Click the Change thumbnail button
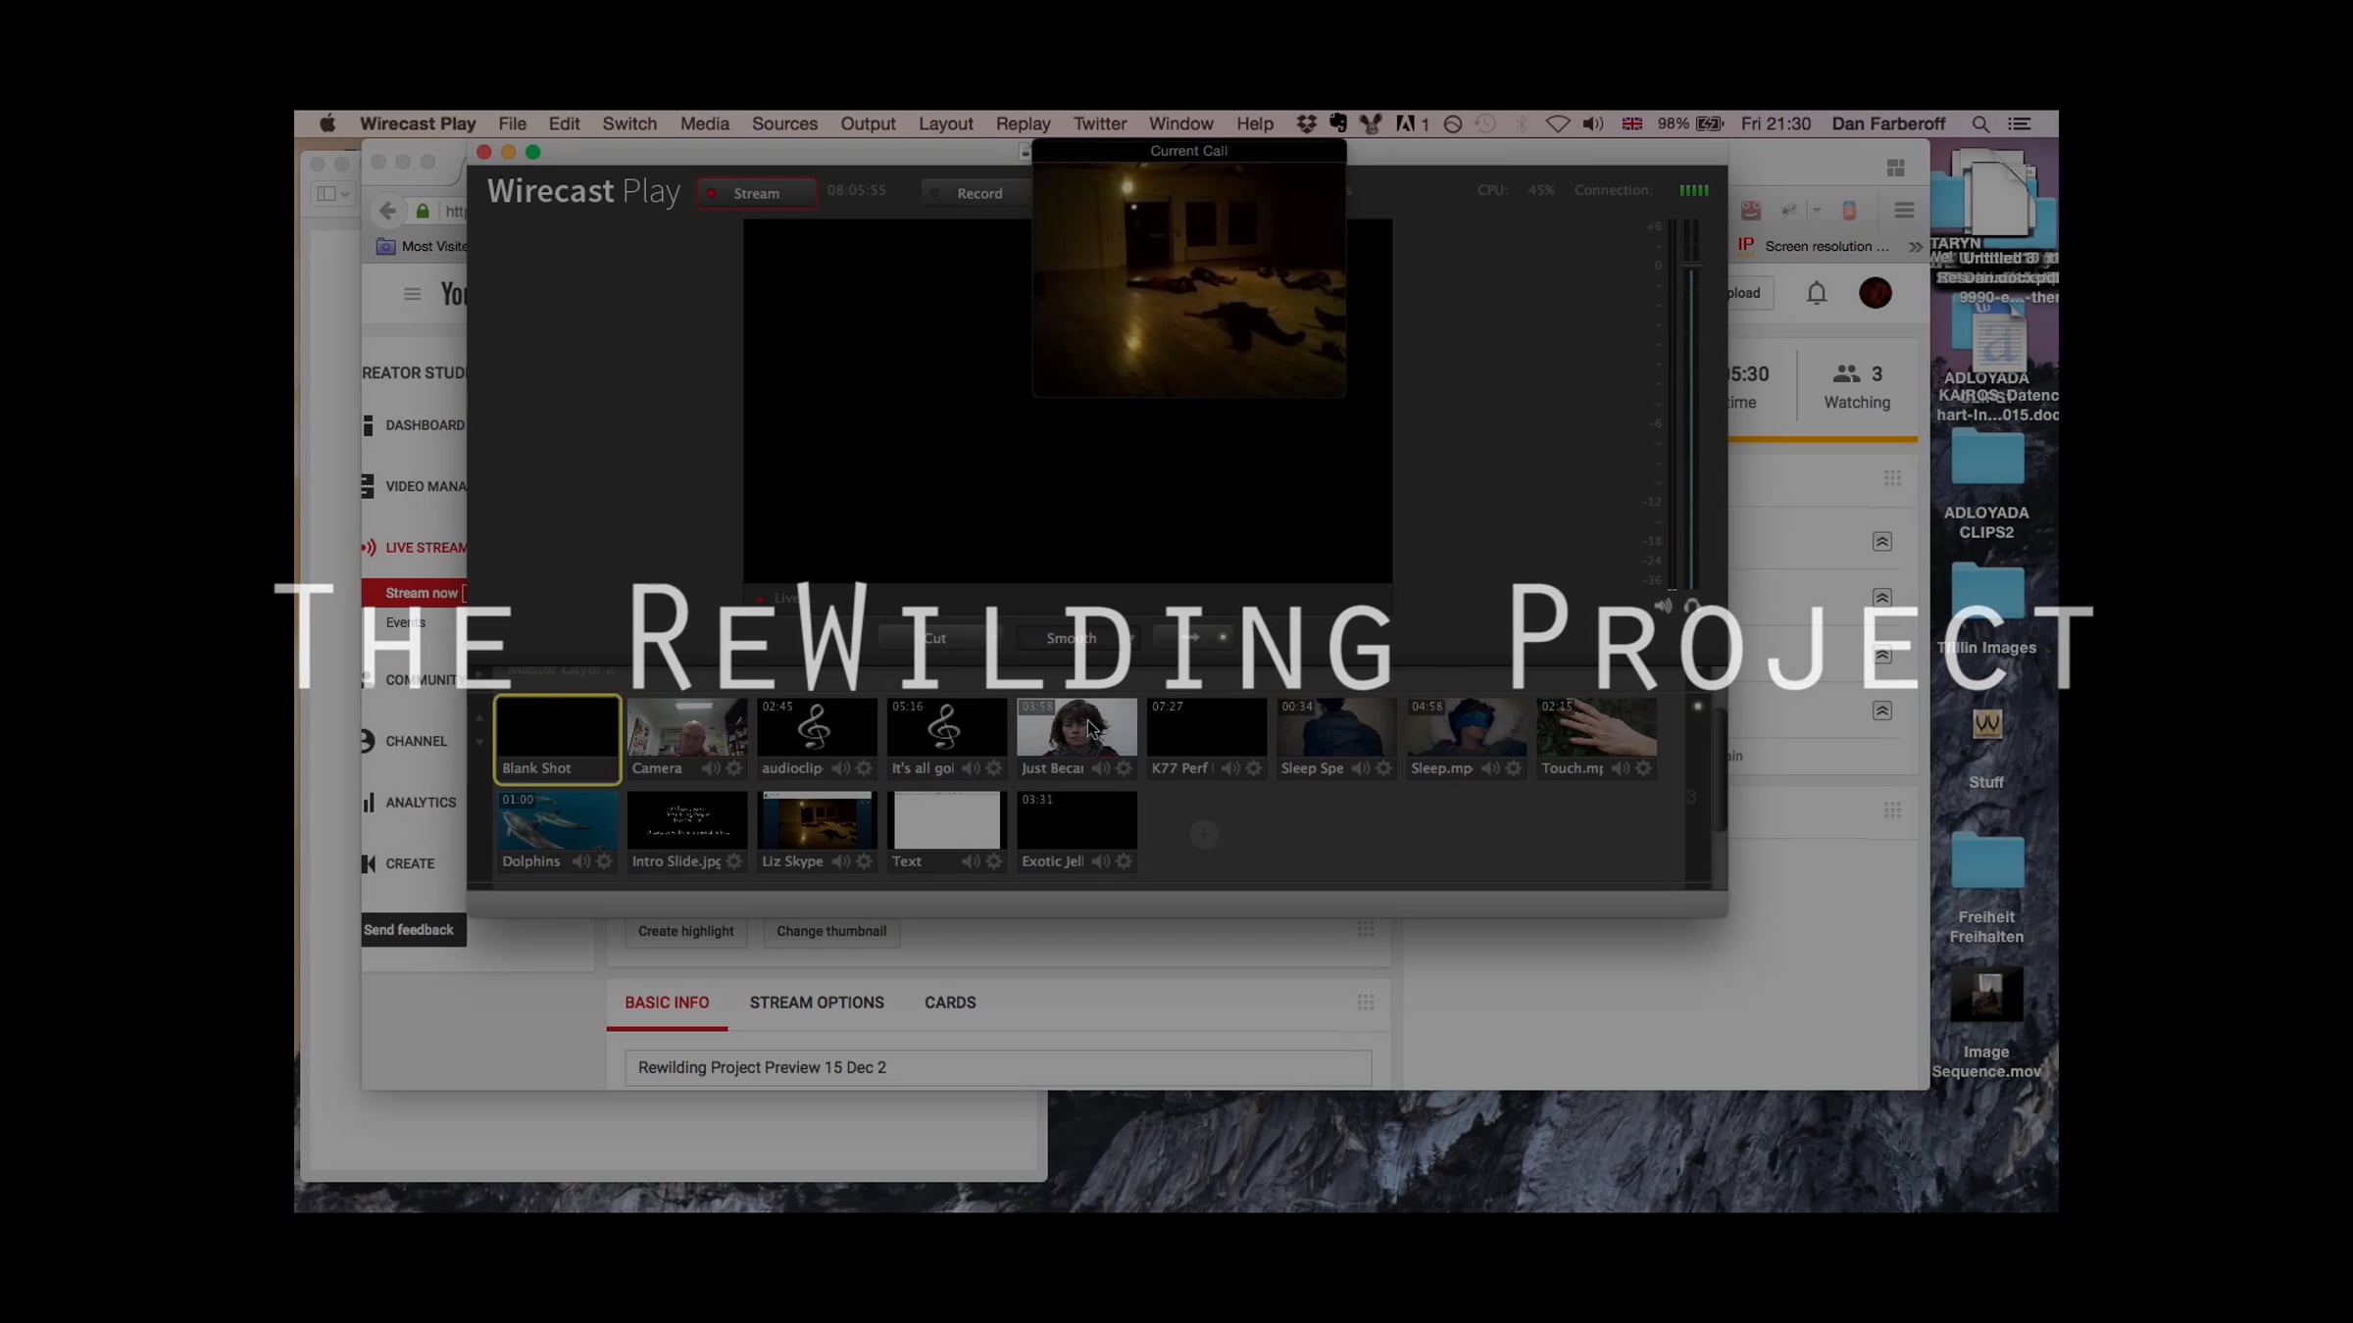 coord(830,931)
